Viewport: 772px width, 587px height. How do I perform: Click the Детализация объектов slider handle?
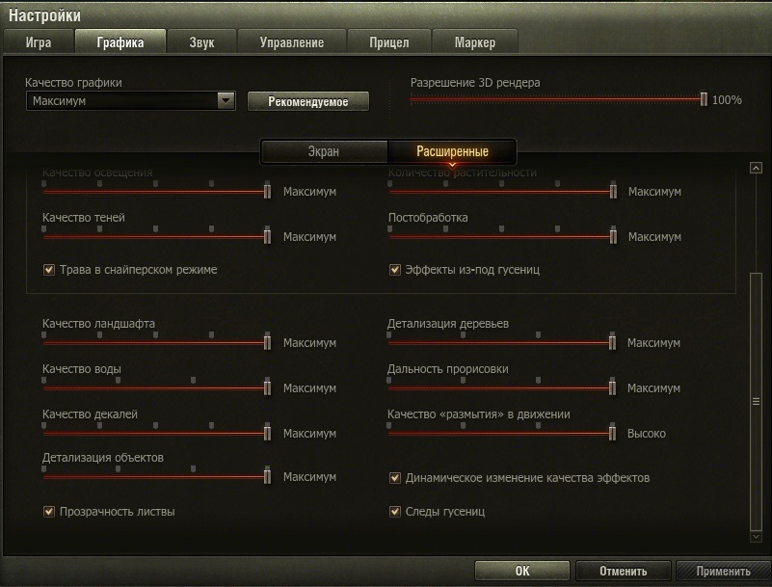click(267, 476)
